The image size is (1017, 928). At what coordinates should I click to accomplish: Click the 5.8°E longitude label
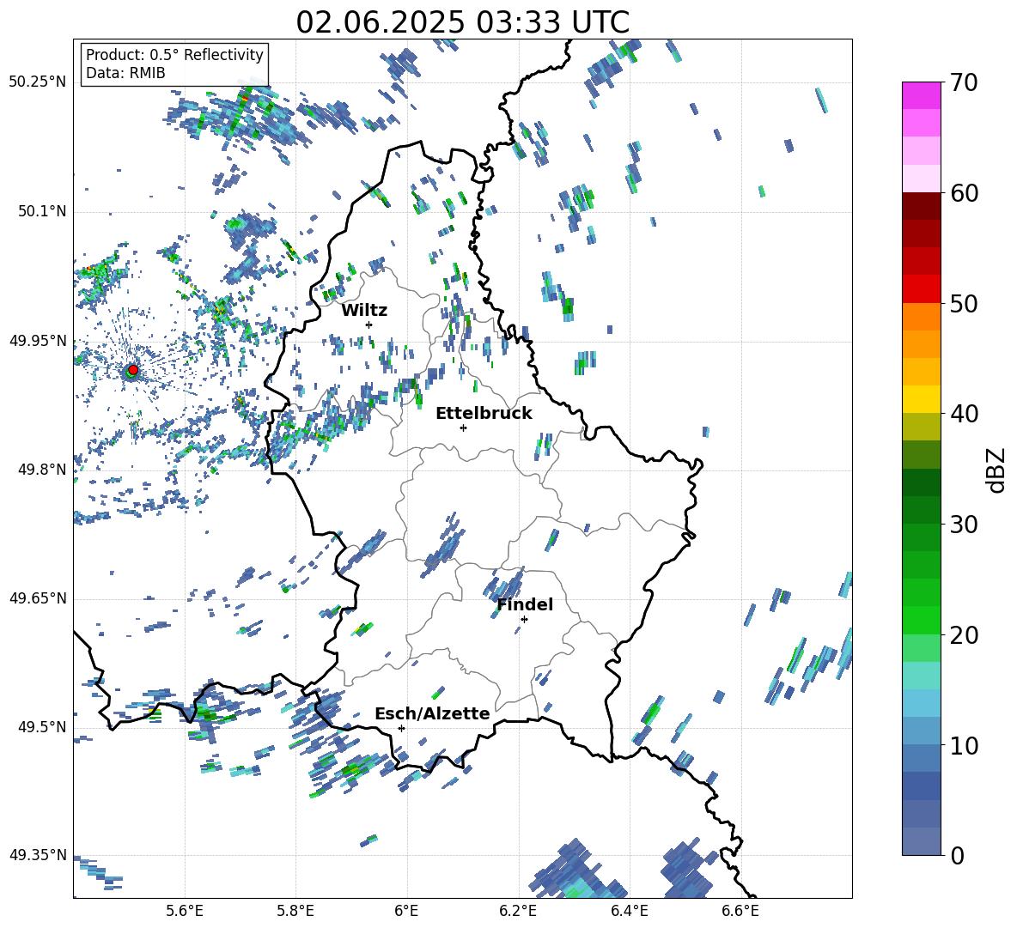click(x=295, y=911)
